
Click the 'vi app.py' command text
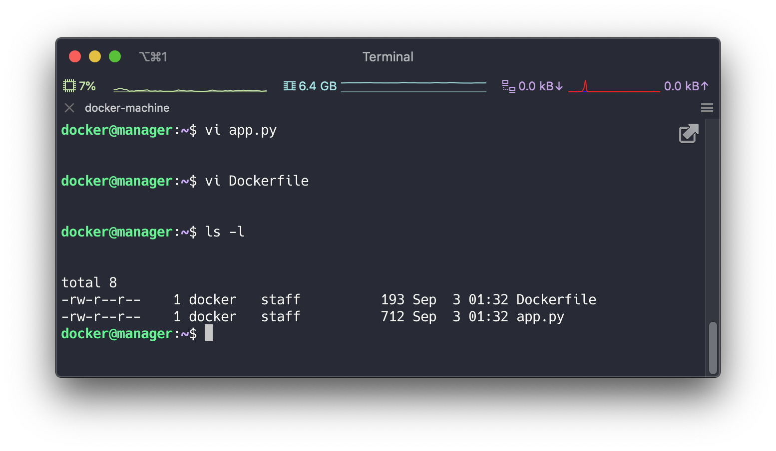(x=241, y=130)
